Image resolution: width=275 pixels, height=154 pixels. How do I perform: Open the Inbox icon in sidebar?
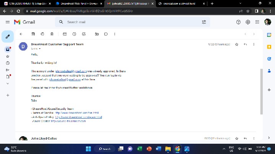click(8, 49)
